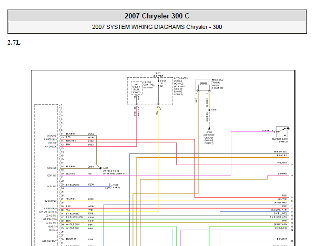Select the 'O2 1/2 SIG' pin label
The image size is (317, 246).
tap(51, 216)
